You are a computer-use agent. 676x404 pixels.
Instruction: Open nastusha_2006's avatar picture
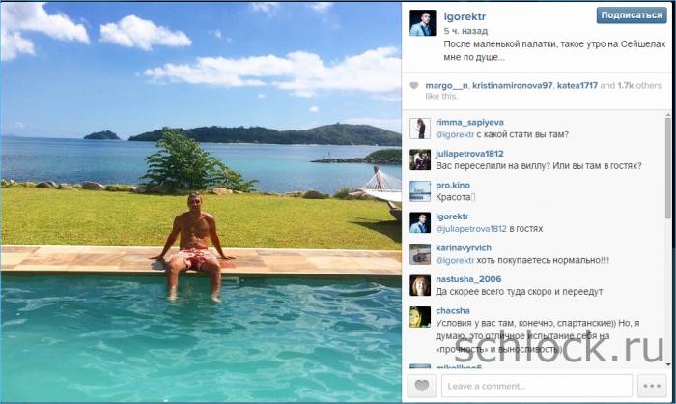pyautogui.click(x=420, y=286)
